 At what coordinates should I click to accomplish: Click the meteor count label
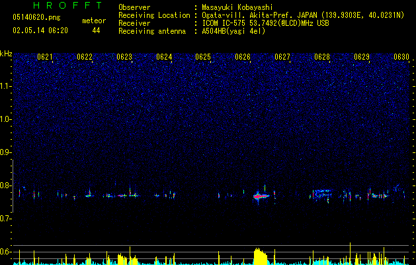[94, 21]
